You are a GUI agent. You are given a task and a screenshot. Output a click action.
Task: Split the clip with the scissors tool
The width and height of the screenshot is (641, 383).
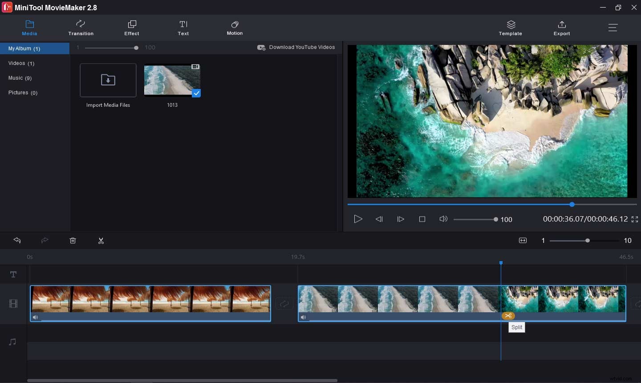[x=101, y=241]
